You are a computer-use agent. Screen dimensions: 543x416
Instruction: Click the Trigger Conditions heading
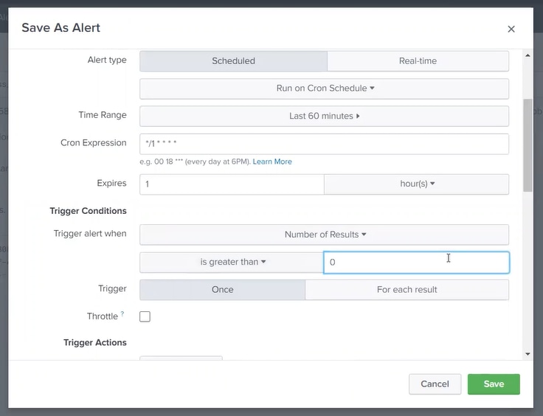click(x=88, y=211)
